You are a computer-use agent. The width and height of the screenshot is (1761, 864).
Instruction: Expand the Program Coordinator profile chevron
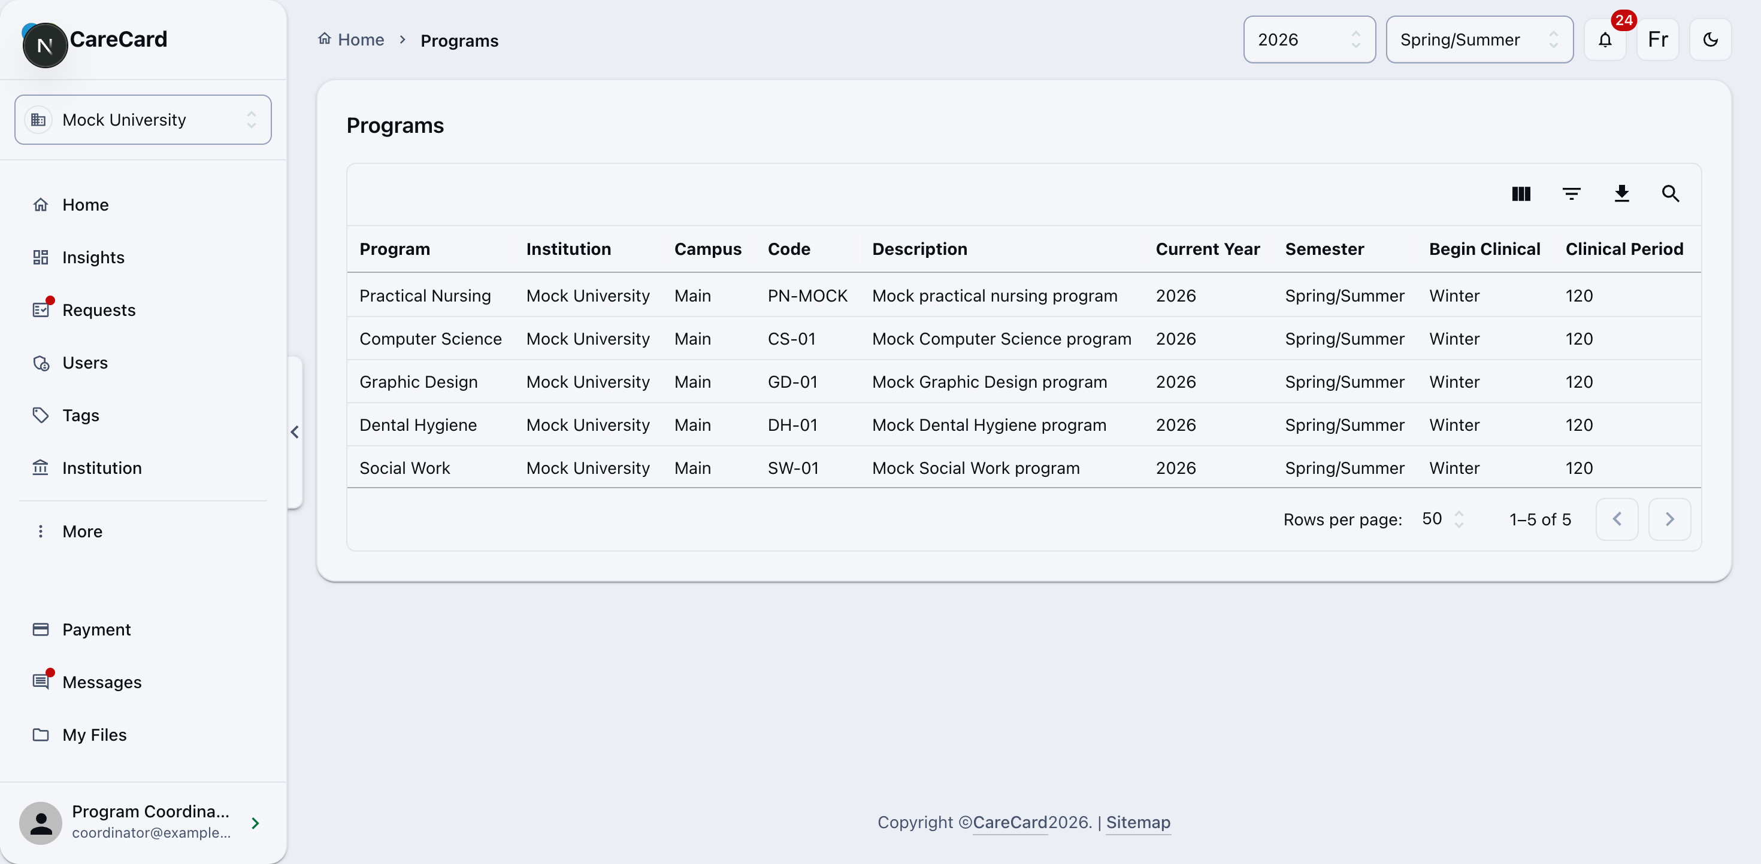click(x=255, y=824)
